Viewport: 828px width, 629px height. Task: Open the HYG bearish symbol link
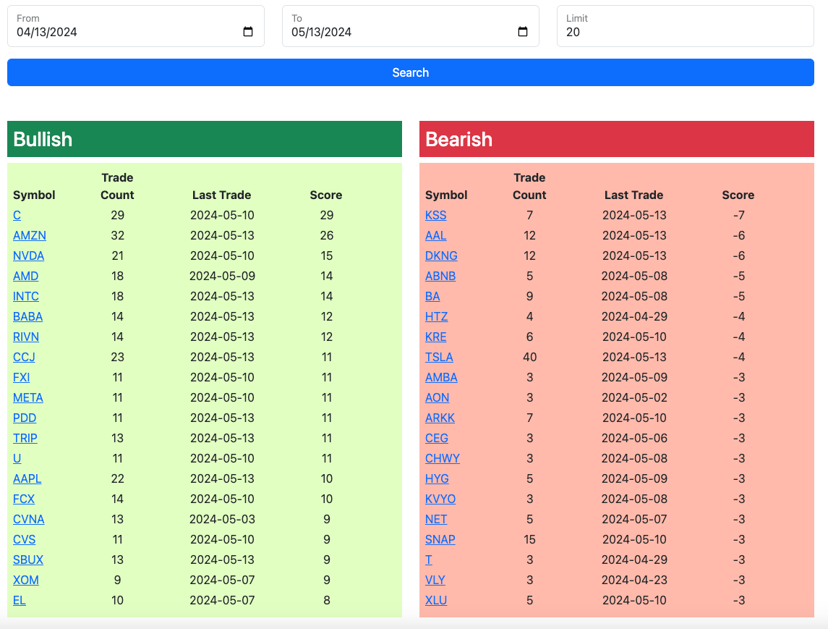[438, 479]
